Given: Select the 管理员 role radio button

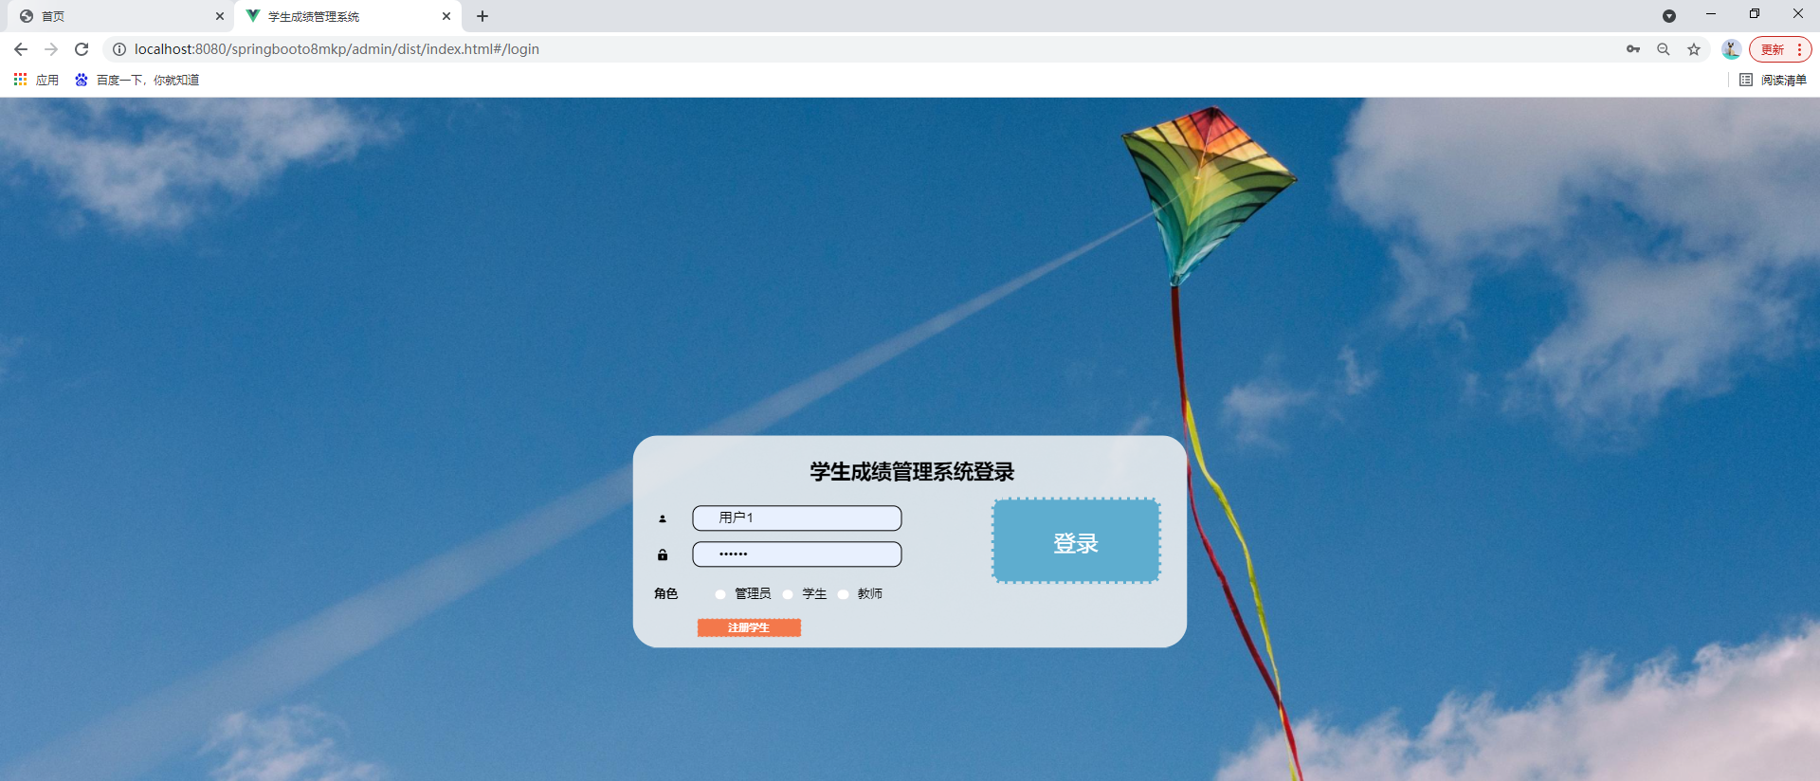Looking at the screenshot, I should tap(720, 594).
